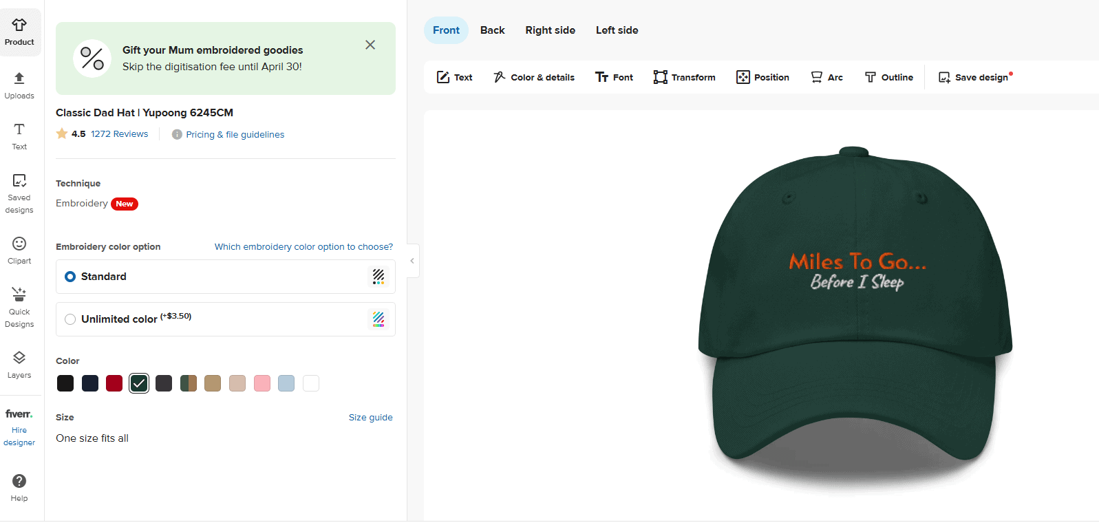Open Pricing & file guidelines
The image size is (1099, 525).
[235, 135]
